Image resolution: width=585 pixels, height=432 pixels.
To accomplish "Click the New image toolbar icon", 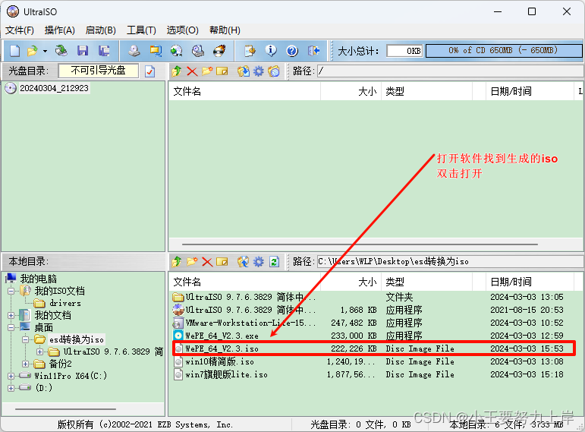I will (x=15, y=50).
